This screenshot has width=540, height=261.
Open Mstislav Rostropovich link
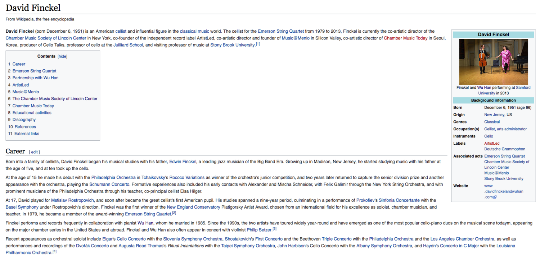pos(72,200)
